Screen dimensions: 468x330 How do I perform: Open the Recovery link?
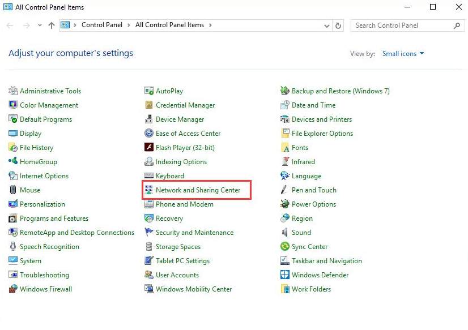coord(169,218)
